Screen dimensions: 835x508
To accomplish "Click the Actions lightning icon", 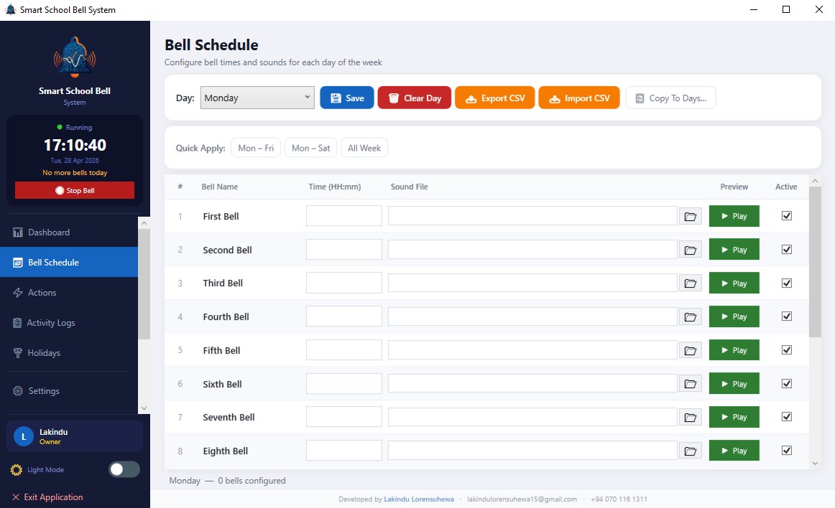I will pyautogui.click(x=17, y=293).
